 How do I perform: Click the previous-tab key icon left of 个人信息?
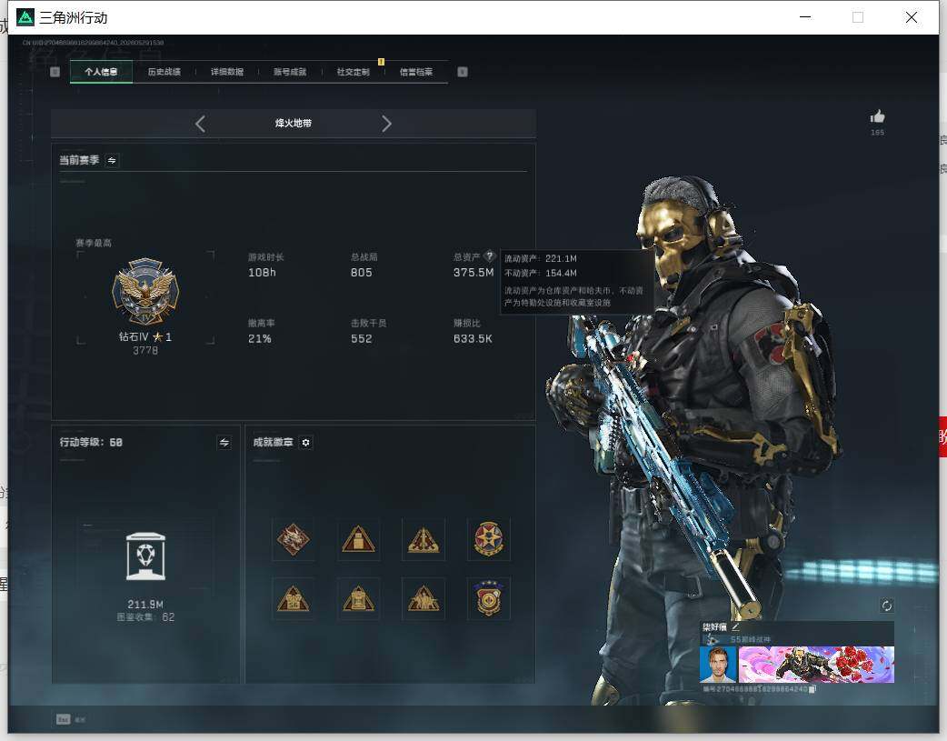point(55,72)
